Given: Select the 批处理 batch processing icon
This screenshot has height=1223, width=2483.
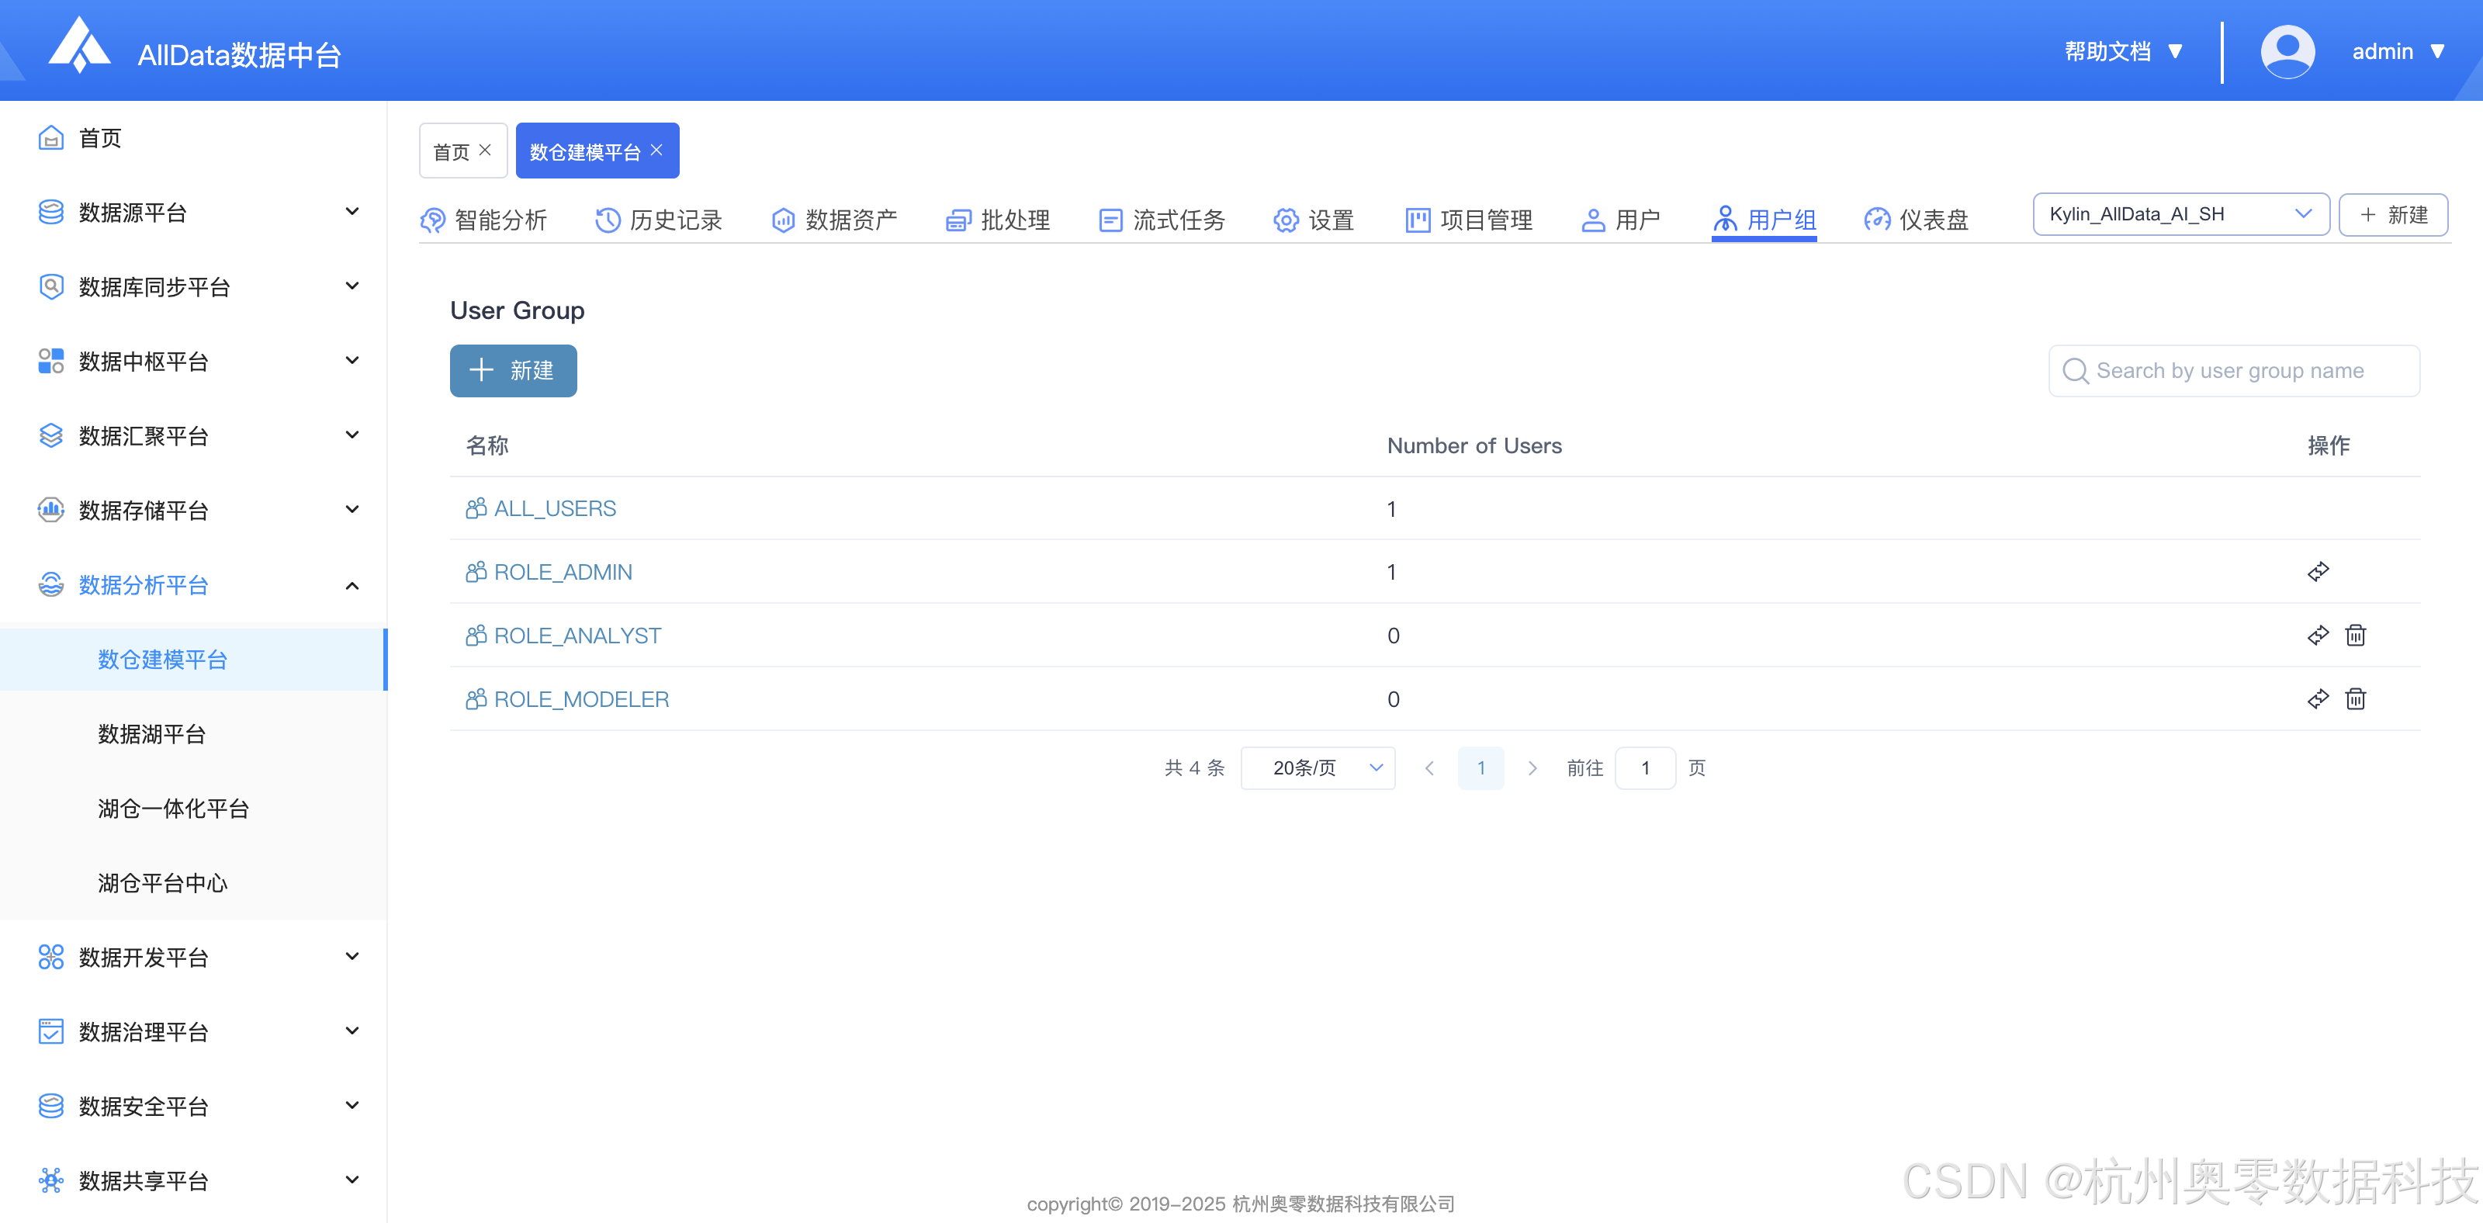Looking at the screenshot, I should point(958,220).
